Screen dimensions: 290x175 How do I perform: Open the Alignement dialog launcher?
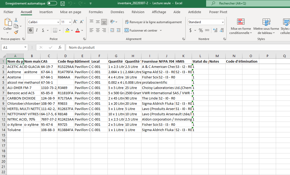click(184, 39)
